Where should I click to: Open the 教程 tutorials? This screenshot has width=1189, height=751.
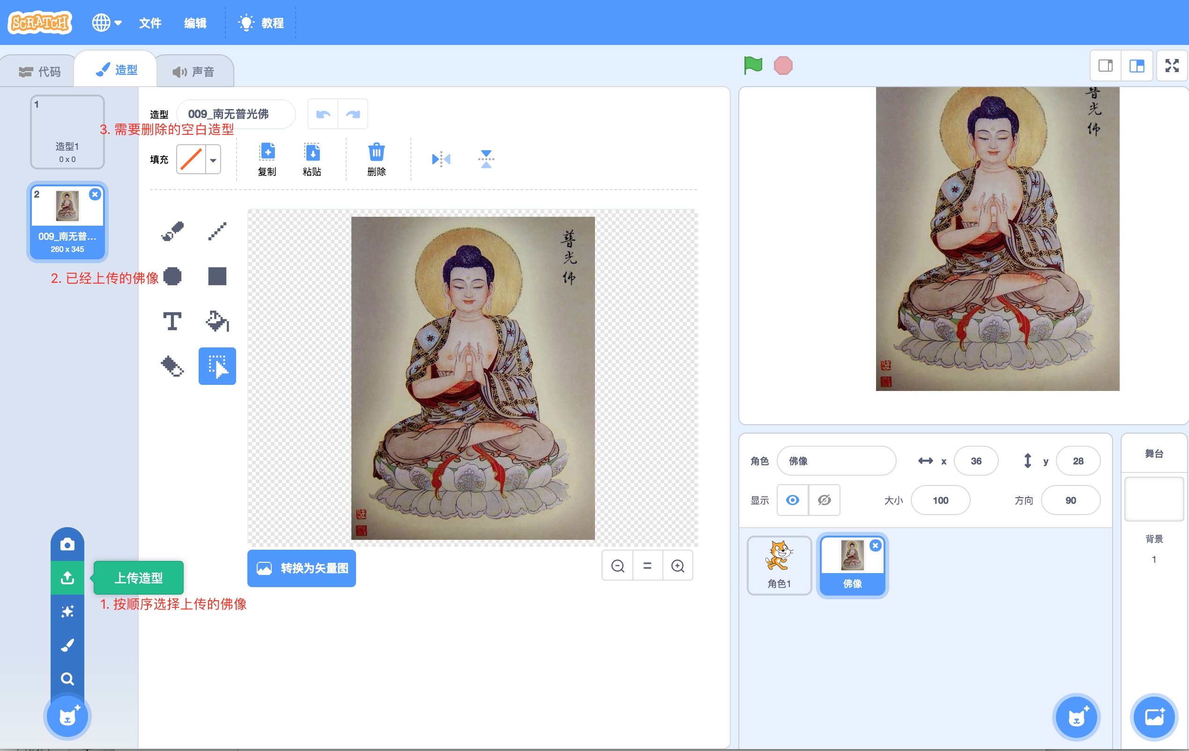point(261,23)
